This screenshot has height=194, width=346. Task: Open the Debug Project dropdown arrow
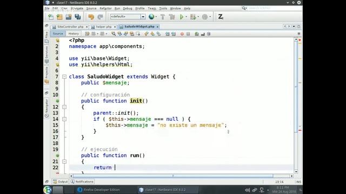click(198, 17)
